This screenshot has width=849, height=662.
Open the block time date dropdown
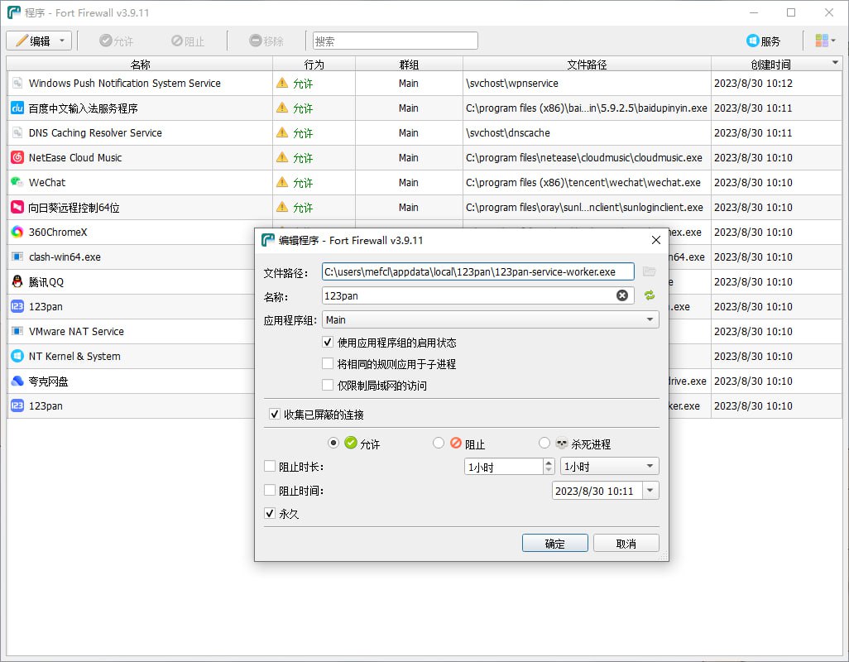tap(650, 491)
